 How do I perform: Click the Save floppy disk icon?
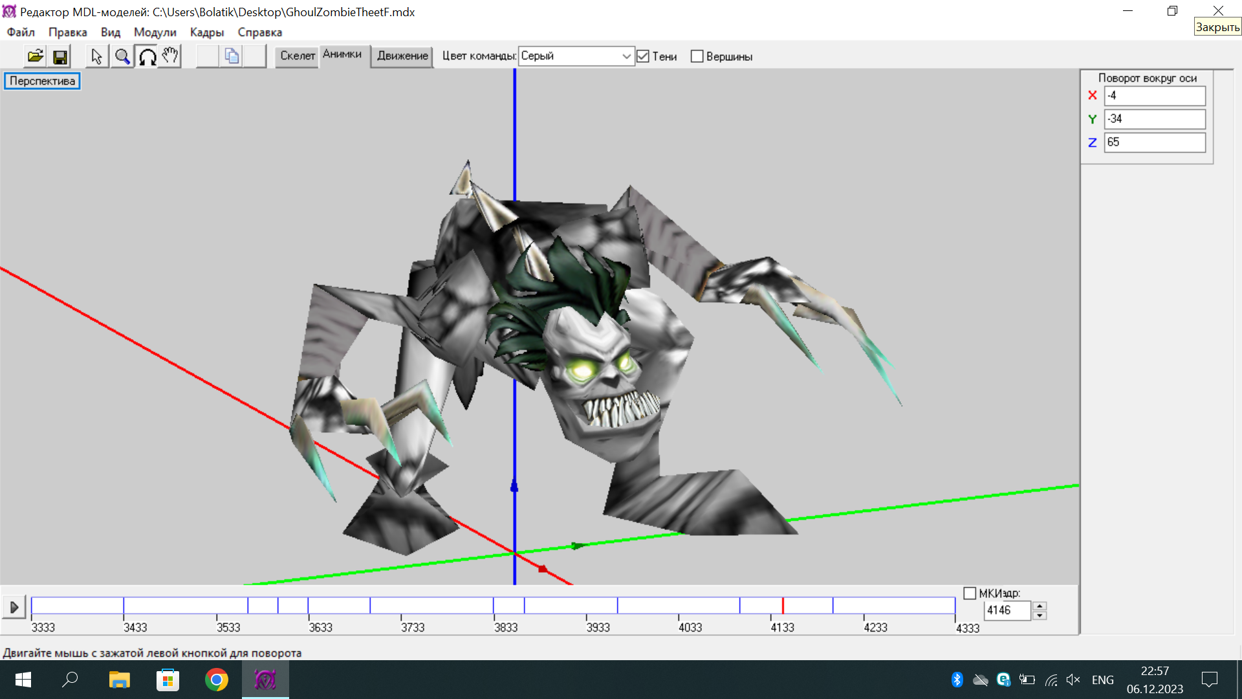click(x=60, y=56)
